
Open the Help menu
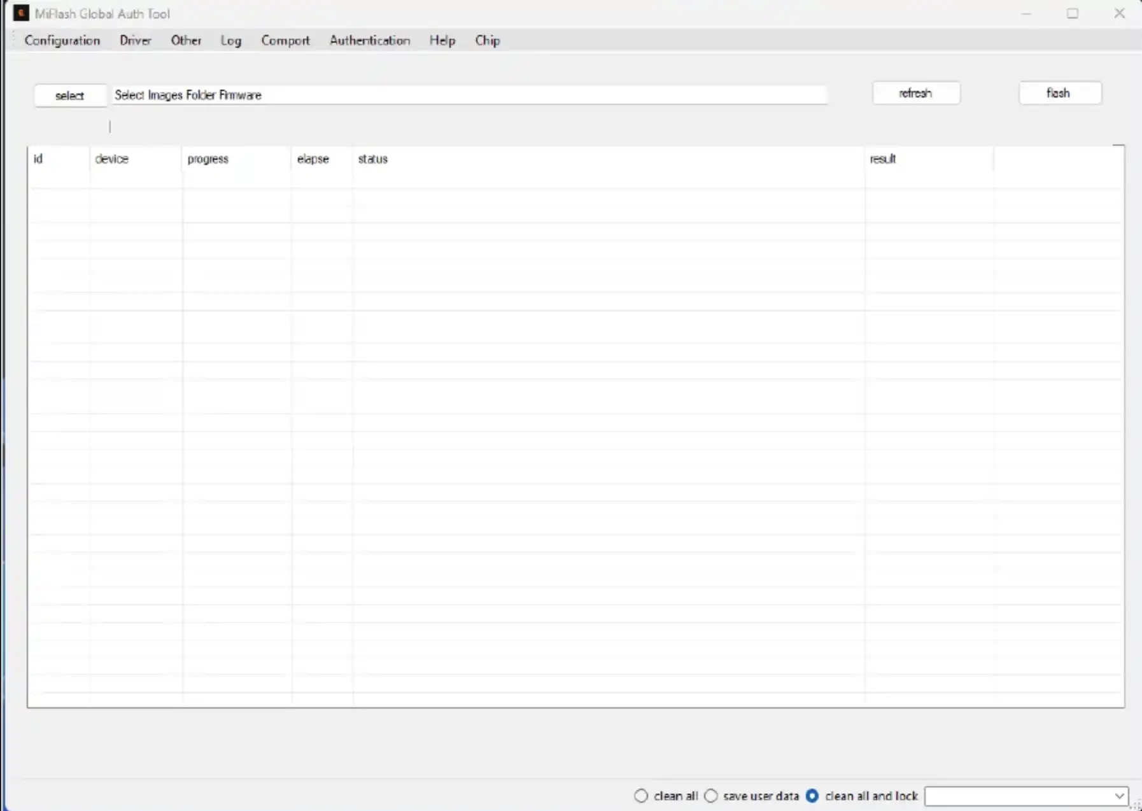point(442,40)
